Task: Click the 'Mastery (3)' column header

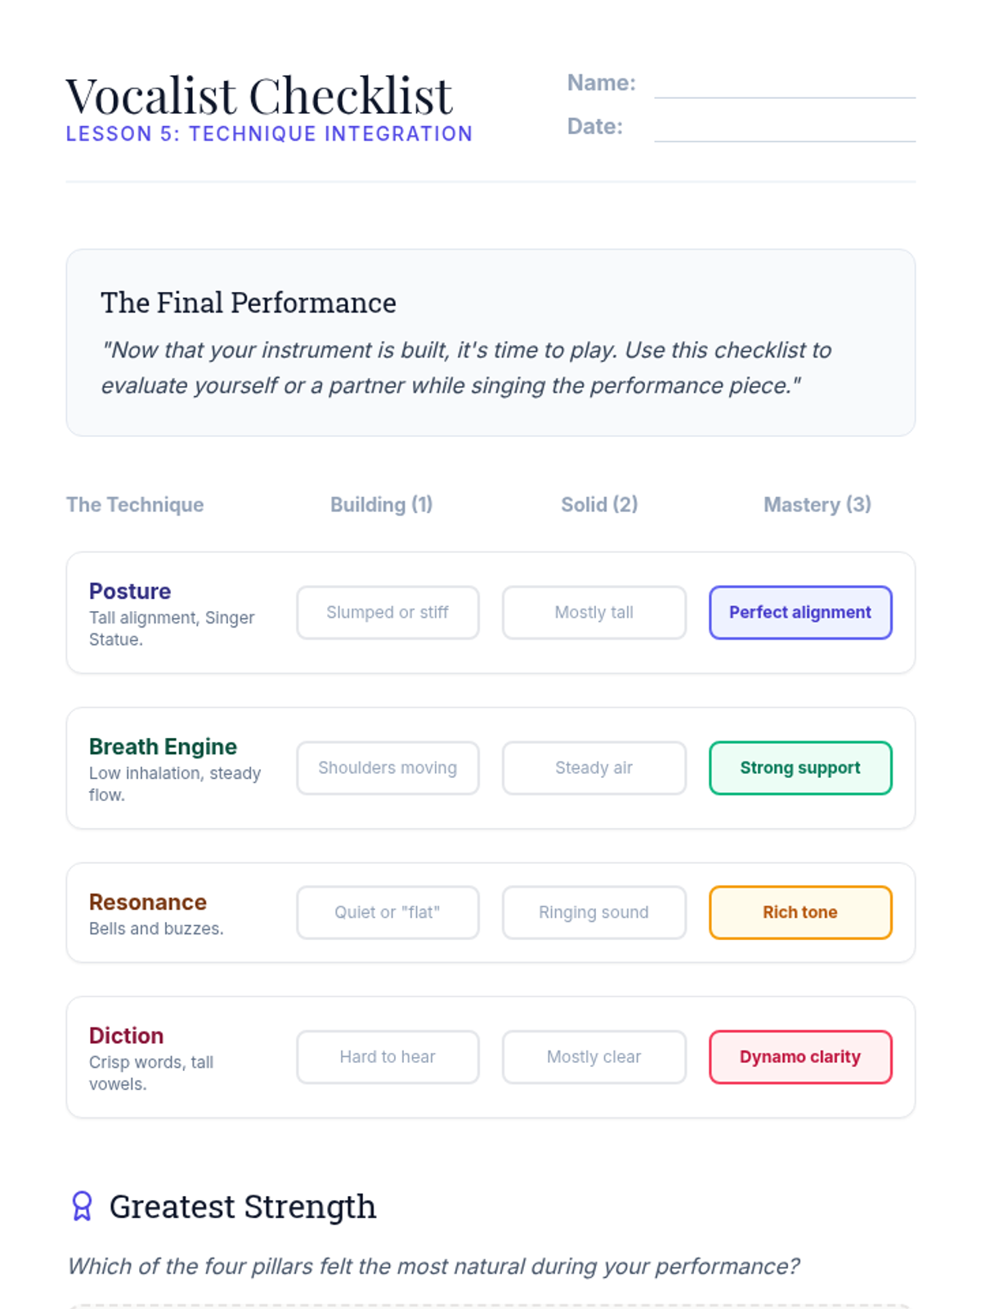Action: [817, 505]
